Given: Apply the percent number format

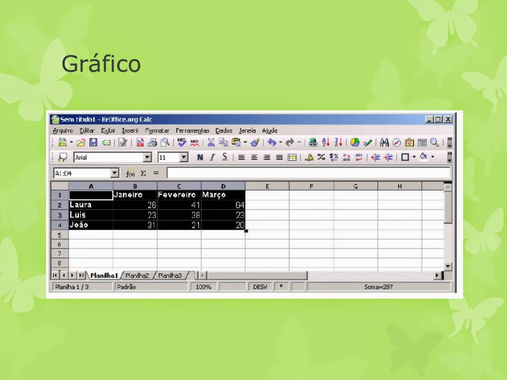Looking at the screenshot, I should (321, 157).
